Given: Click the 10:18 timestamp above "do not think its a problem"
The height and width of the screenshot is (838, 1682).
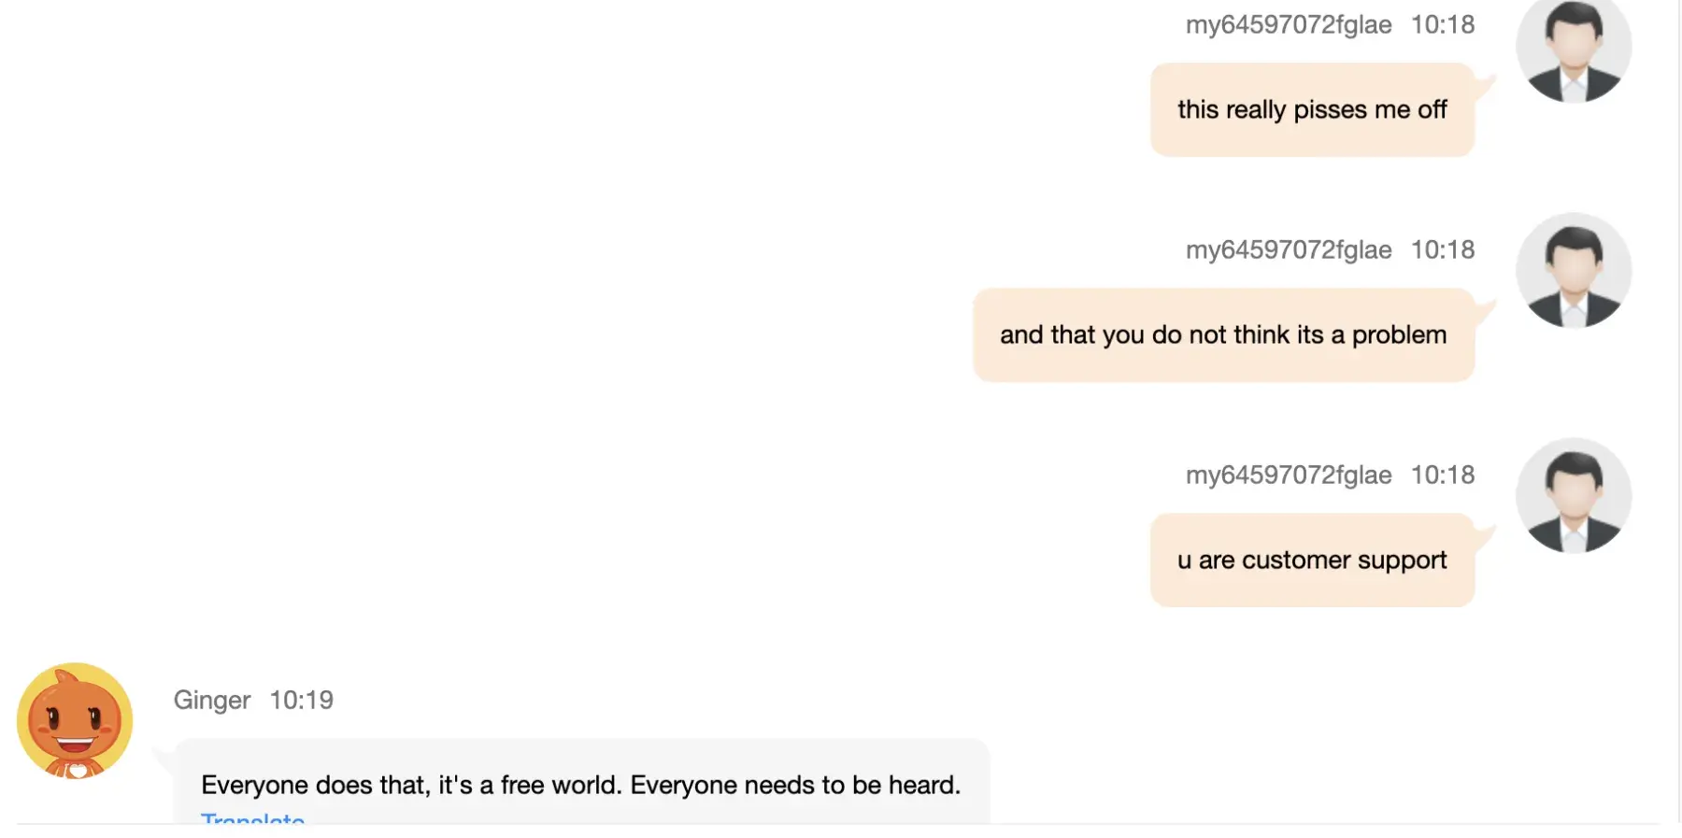Looking at the screenshot, I should [x=1443, y=250].
